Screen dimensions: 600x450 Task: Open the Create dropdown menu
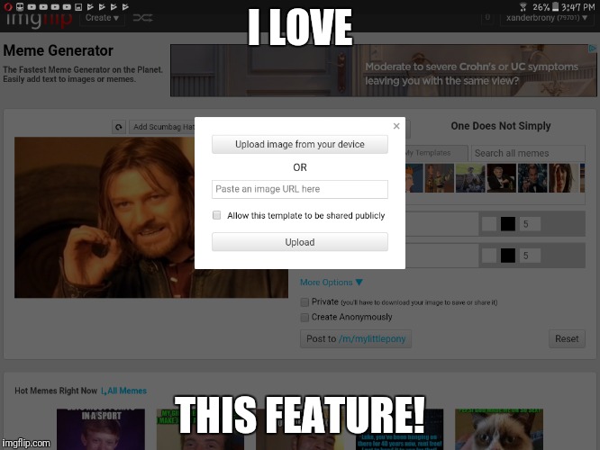pyautogui.click(x=102, y=18)
